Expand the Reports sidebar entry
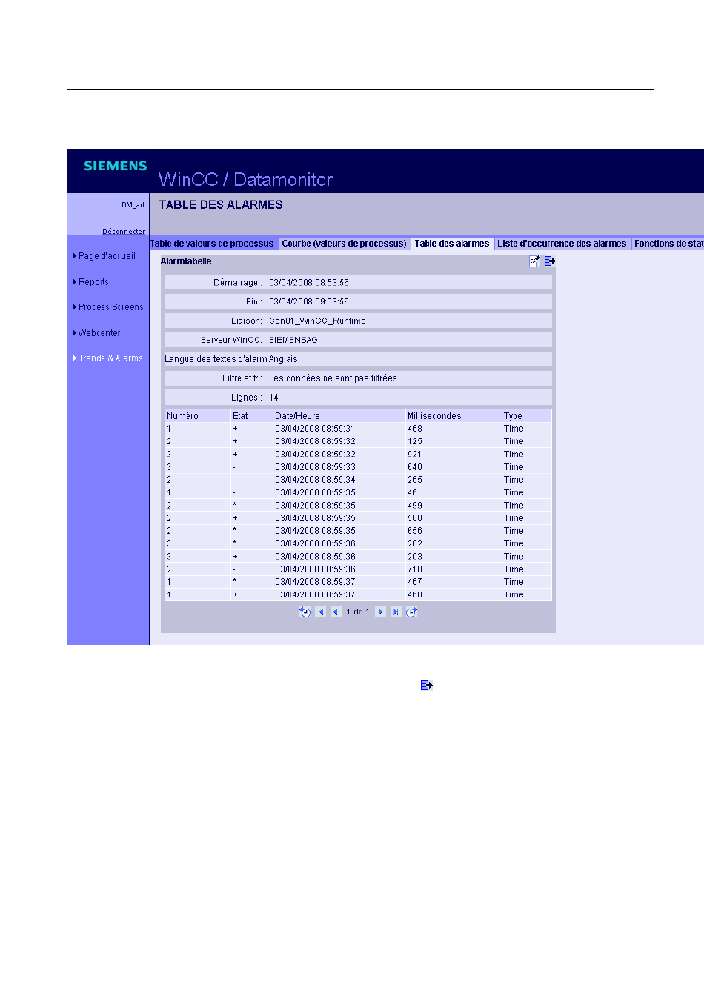This screenshot has height=995, width=704. pos(94,282)
